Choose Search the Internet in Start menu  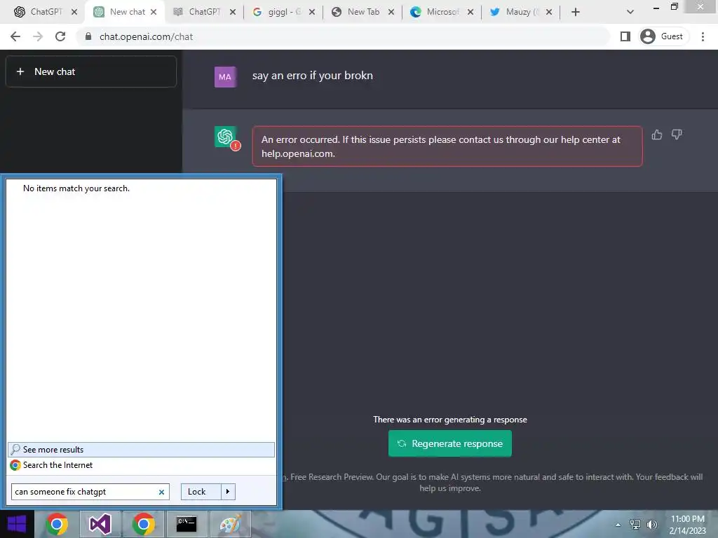141,465
